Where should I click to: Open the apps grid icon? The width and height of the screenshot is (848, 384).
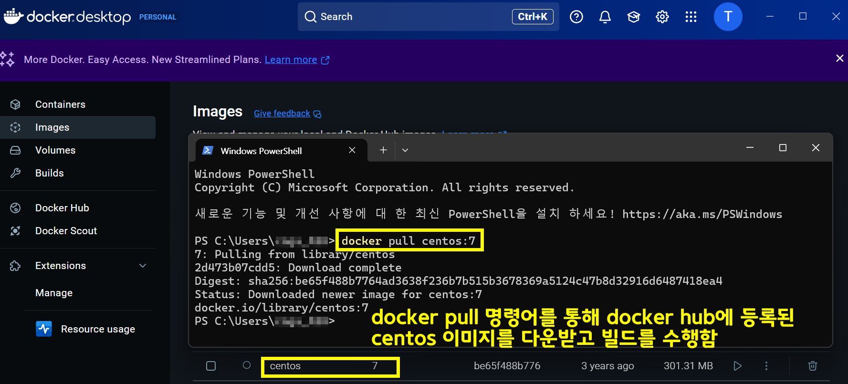click(x=691, y=17)
